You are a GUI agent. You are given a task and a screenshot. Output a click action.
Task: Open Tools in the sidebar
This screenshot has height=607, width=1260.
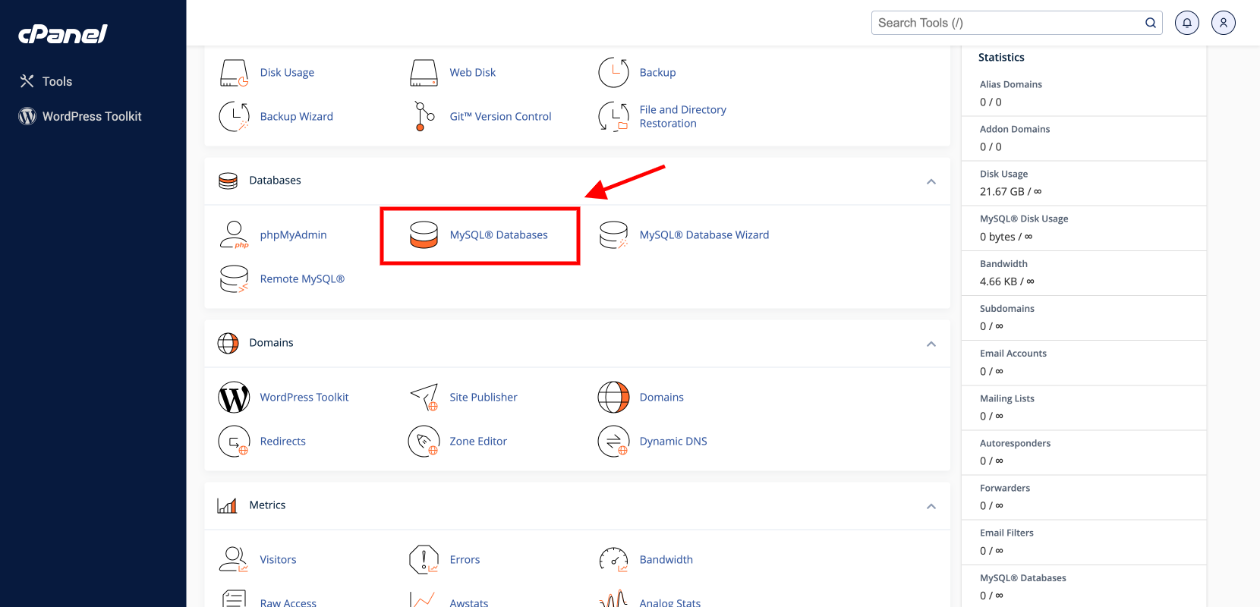pos(46,81)
